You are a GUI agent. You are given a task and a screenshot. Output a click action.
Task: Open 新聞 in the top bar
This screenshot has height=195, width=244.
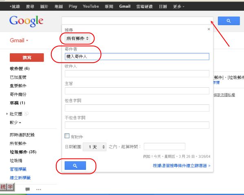click(109, 6)
